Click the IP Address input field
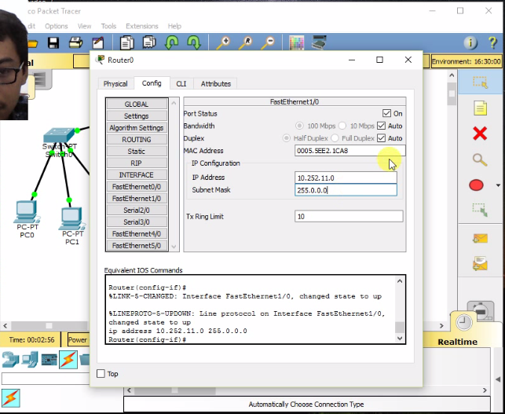The image size is (505, 414). (x=346, y=178)
